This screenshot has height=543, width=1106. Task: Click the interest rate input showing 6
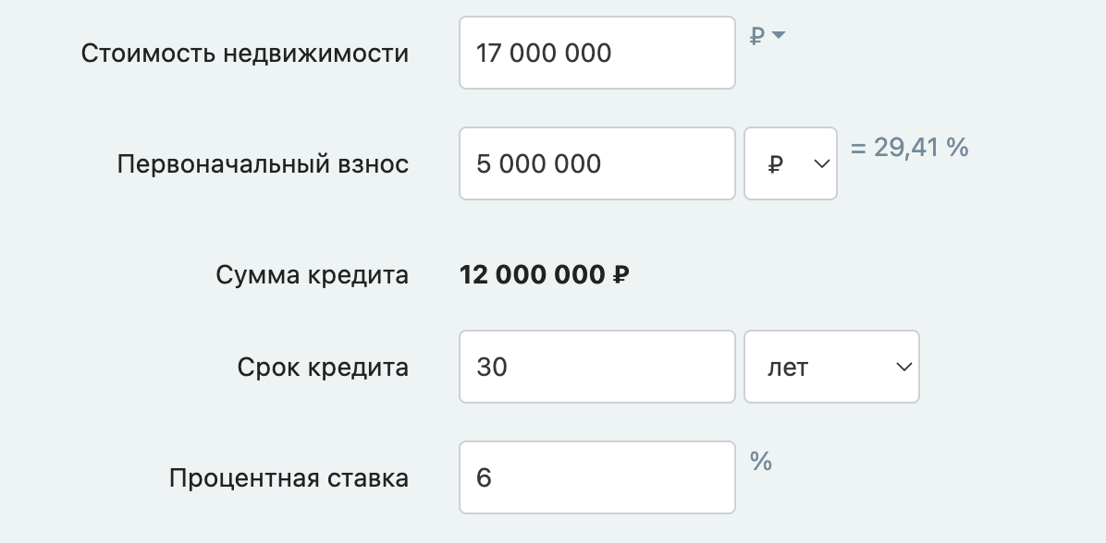[x=596, y=477]
